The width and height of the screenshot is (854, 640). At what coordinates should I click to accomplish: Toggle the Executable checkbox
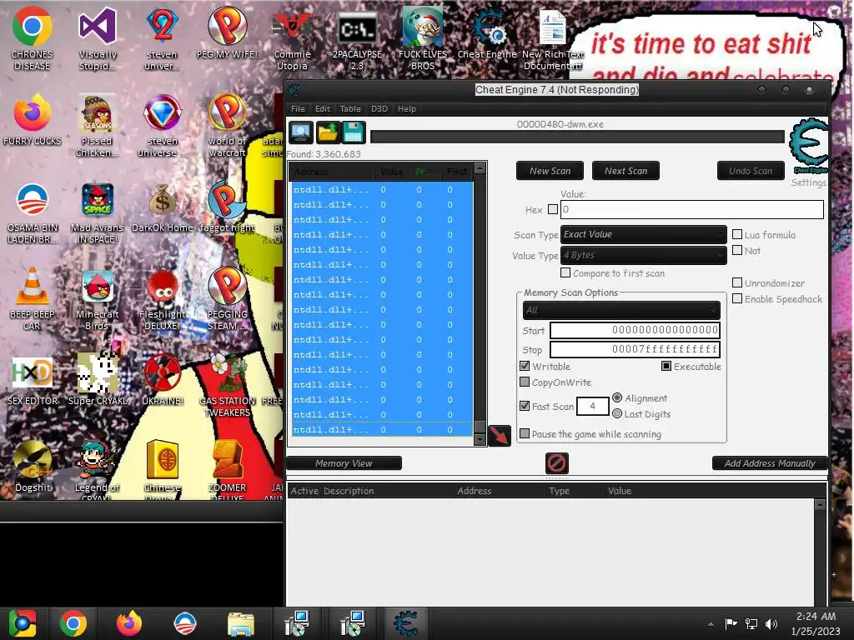[x=666, y=366]
